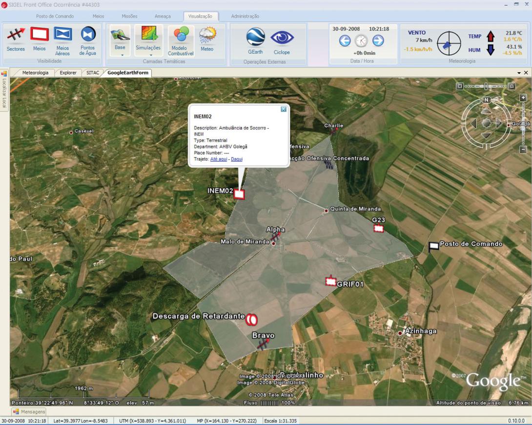Select the GRIF01 unit marker
Image resolution: width=532 pixels, height=425 pixels.
click(x=330, y=281)
